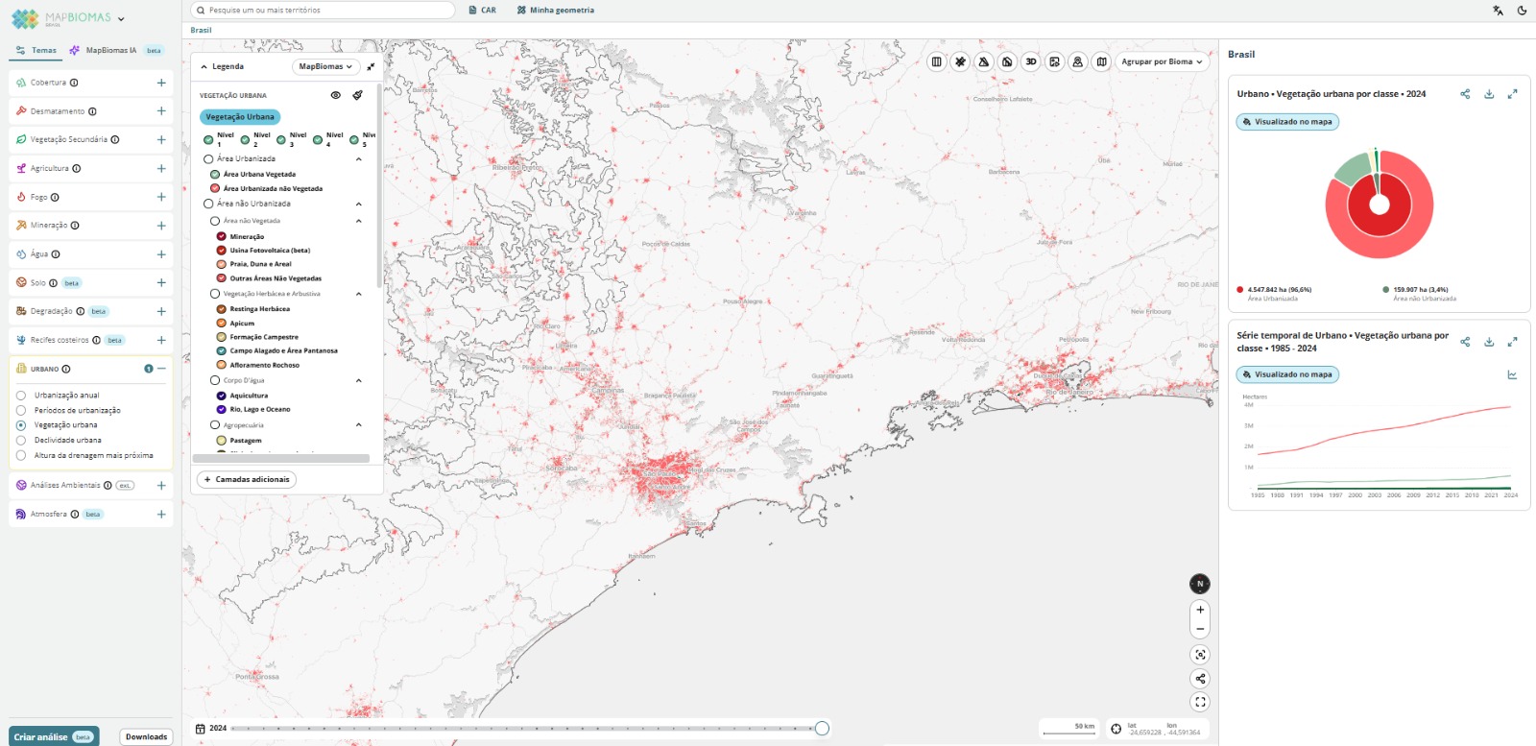Toggle Mineração class in legend
Screen dimensions: 1536x746
click(222, 236)
